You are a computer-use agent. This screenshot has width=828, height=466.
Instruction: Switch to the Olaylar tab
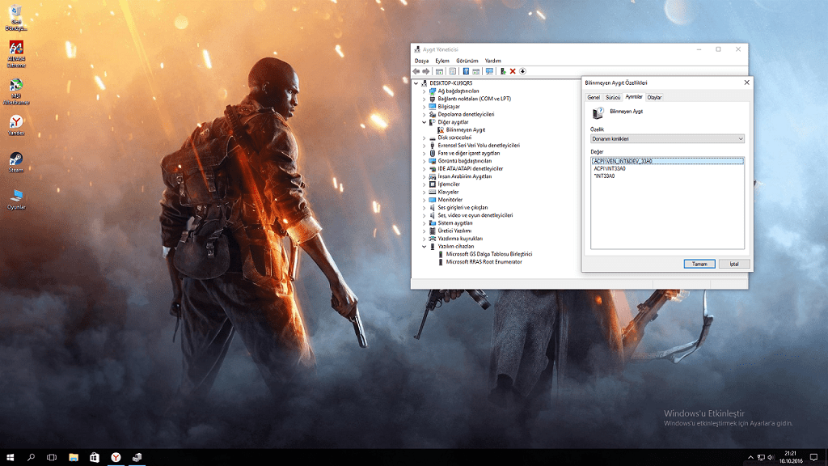(x=654, y=97)
